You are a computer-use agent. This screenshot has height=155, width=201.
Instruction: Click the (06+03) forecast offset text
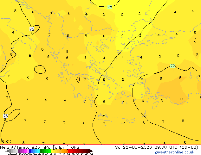click(189, 147)
